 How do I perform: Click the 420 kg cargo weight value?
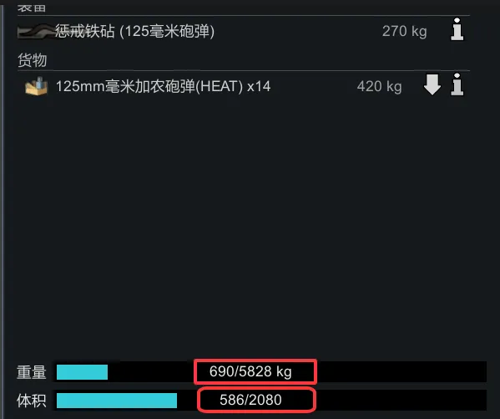click(x=380, y=86)
